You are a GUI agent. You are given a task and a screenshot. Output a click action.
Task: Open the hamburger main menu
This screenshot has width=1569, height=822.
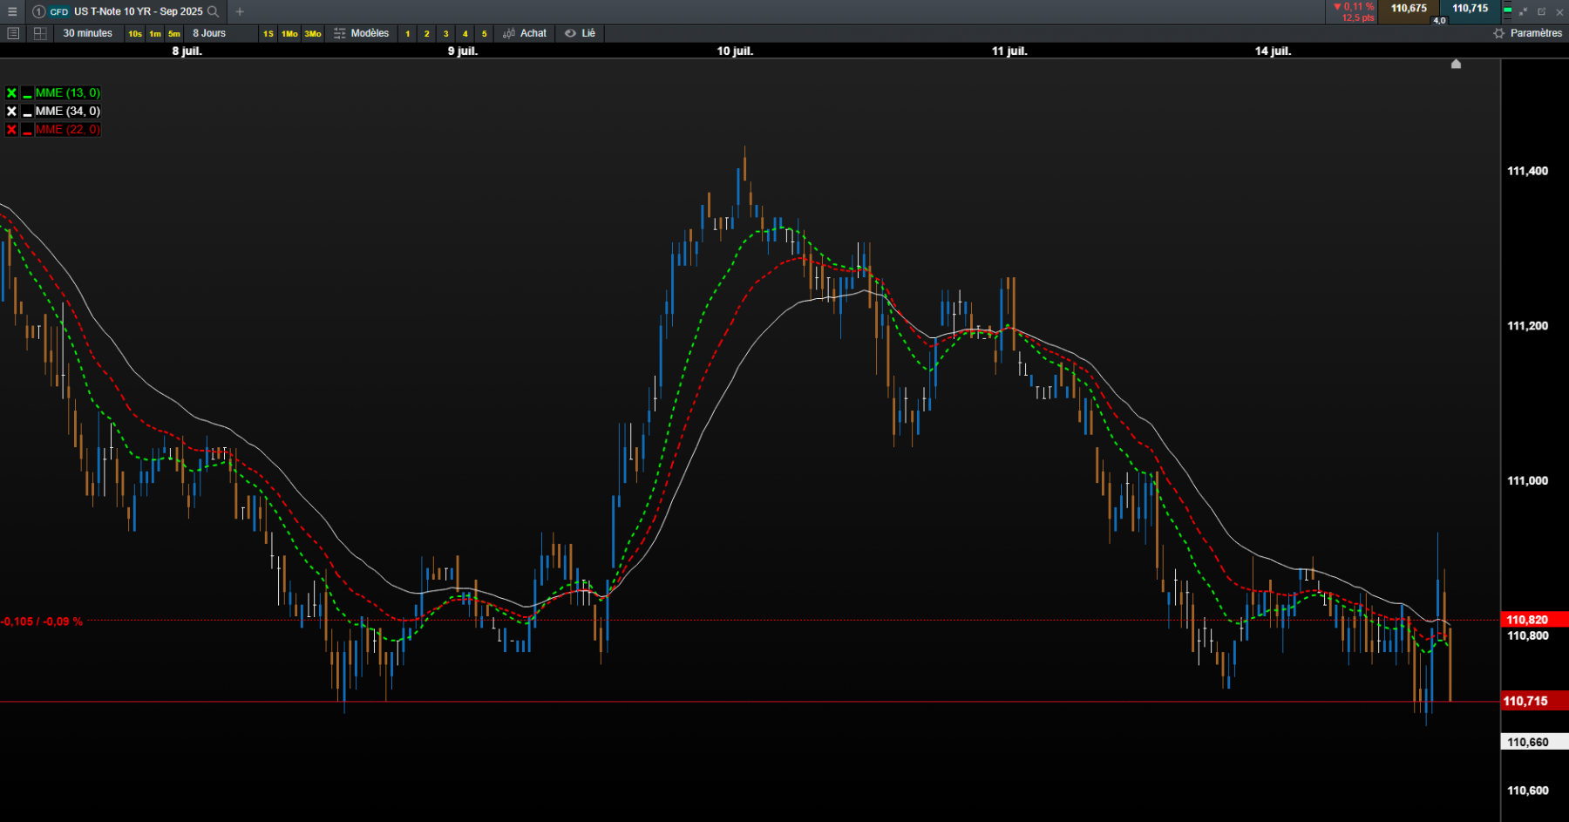click(12, 11)
